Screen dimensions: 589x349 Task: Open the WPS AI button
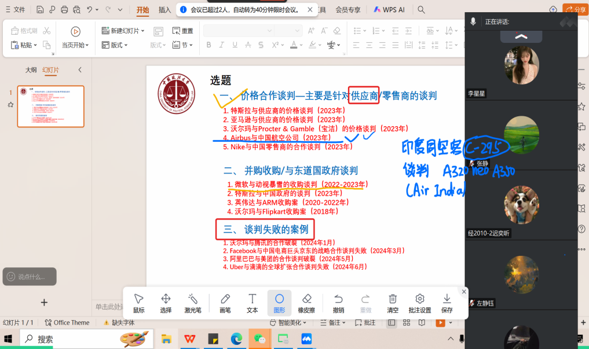pos(389,10)
